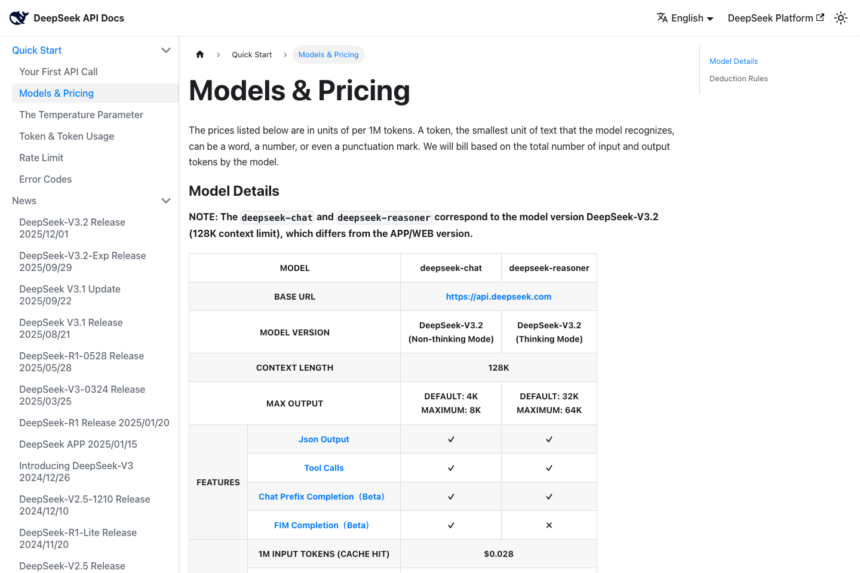
Task: Select the 'Error Codes' sidebar item
Action: coord(45,179)
